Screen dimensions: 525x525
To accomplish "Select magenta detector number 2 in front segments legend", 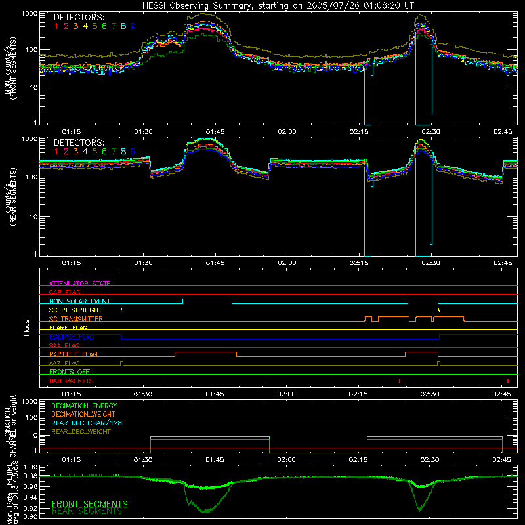I will click(x=66, y=26).
